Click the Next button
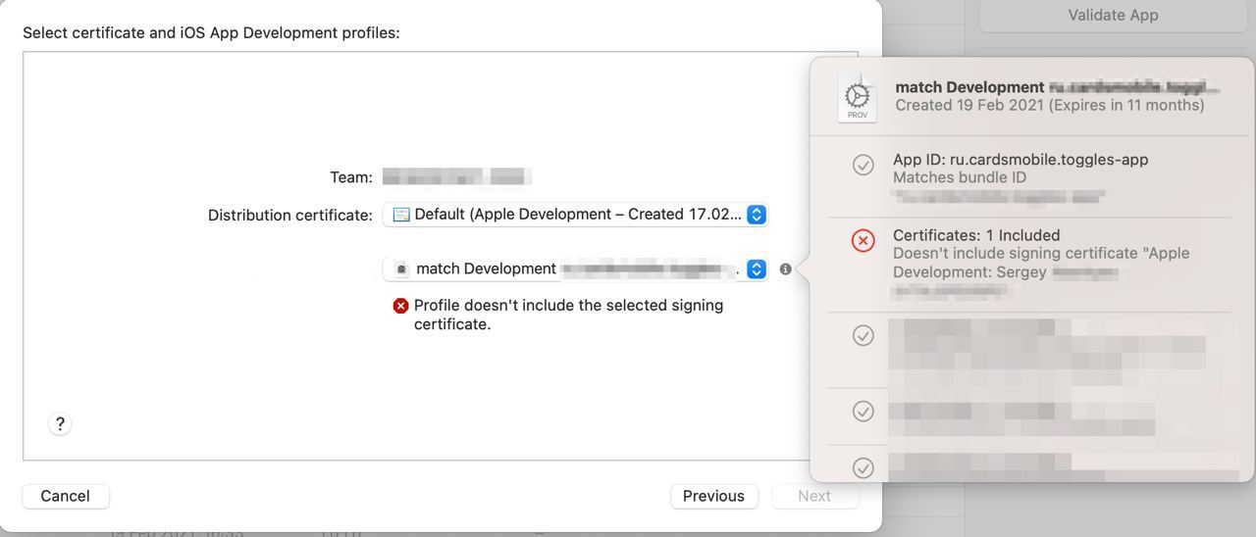 pos(814,496)
